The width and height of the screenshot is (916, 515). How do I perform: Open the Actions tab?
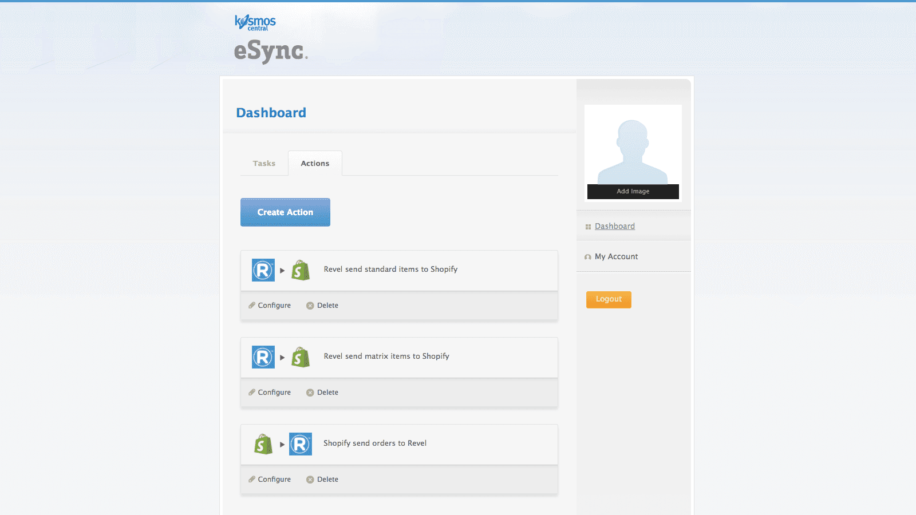[314, 163]
